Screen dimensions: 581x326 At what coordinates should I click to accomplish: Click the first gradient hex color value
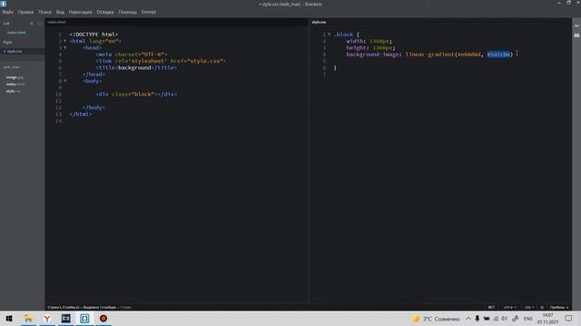tap(468, 54)
